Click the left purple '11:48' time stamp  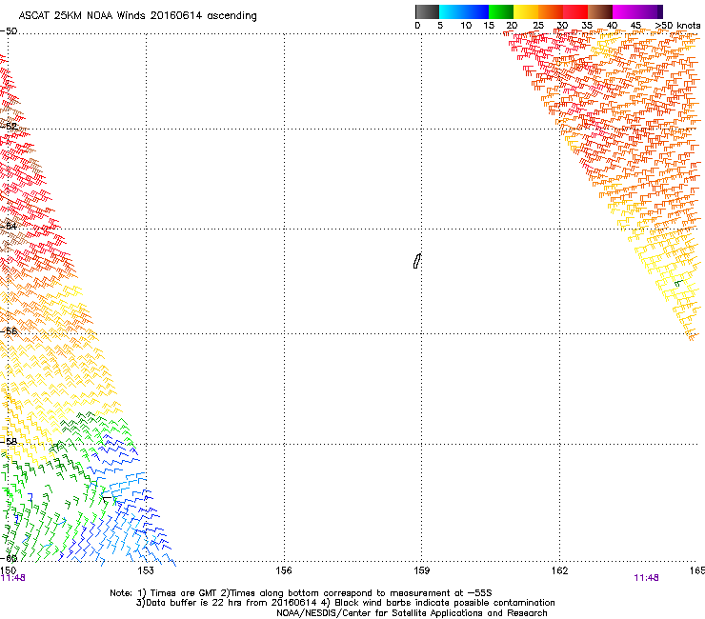click(12, 578)
